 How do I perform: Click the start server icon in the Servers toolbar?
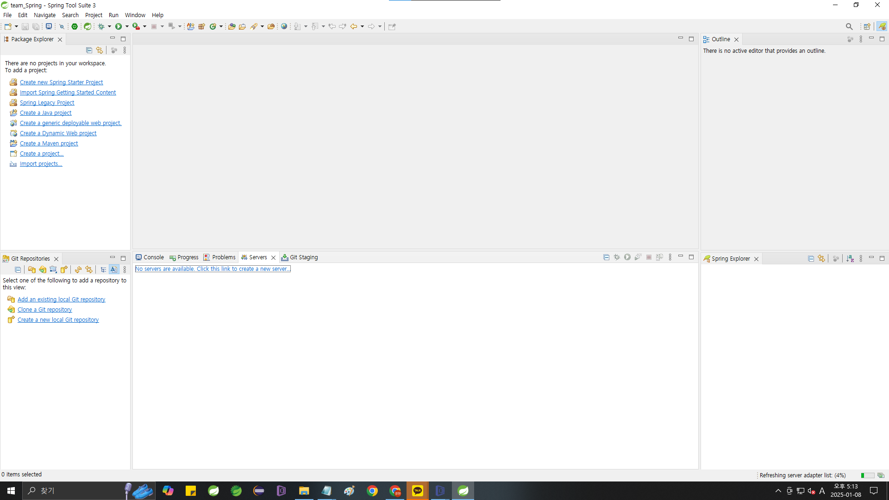click(x=627, y=257)
